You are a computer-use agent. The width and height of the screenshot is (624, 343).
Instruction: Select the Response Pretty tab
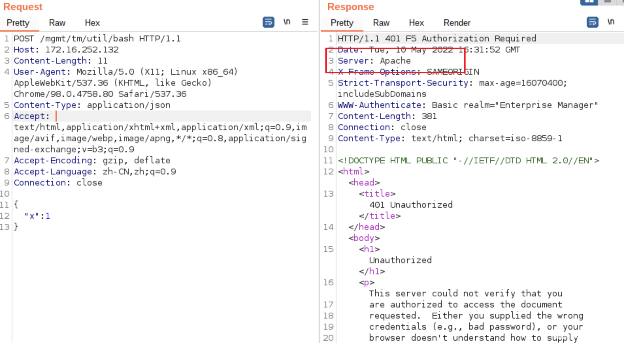click(342, 23)
